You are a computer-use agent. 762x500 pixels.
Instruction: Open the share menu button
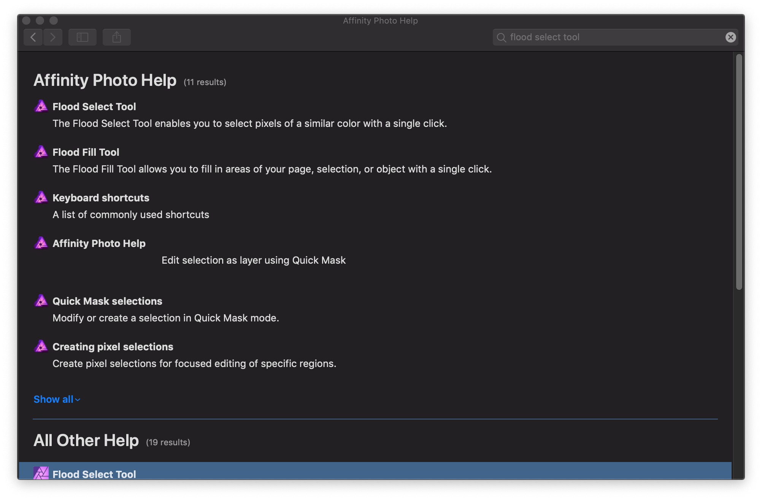(x=117, y=37)
